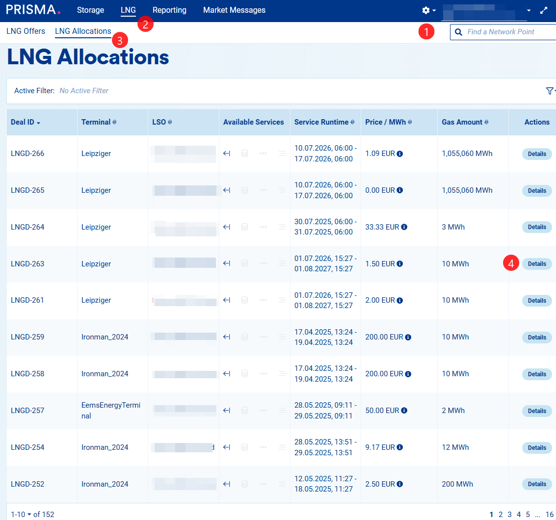Click the regasification arrow icon for LNGD-257
Image resolution: width=556 pixels, height=520 pixels.
click(x=227, y=411)
